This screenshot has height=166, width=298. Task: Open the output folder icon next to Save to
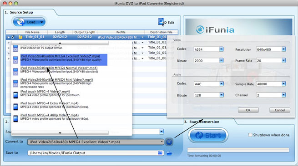(x=169, y=153)
